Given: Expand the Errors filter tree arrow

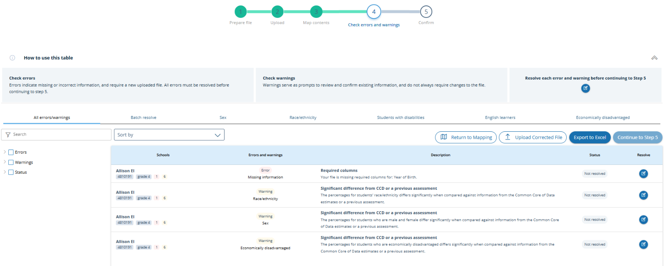Looking at the screenshot, I should [x=5, y=152].
